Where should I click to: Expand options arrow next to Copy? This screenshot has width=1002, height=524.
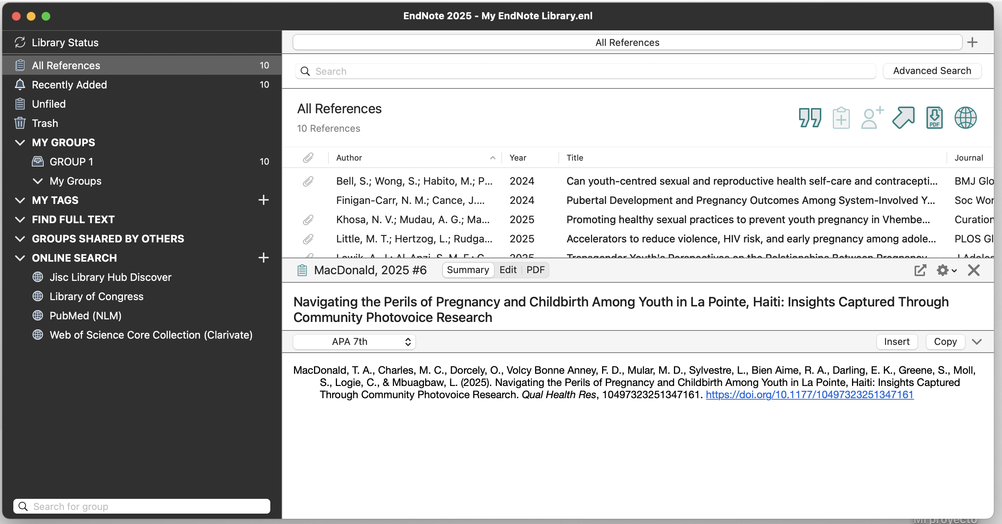coord(977,342)
